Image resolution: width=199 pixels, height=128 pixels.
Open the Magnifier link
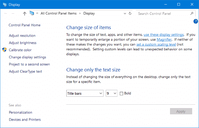[164, 40]
